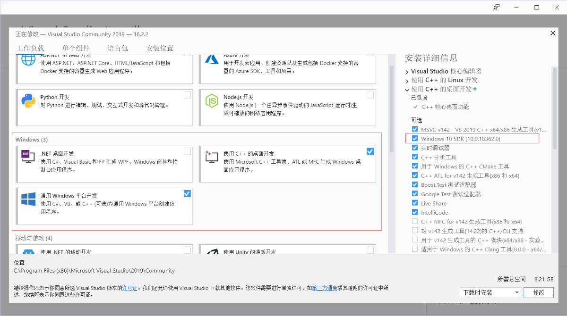Toggle the MSVC v142 build tools checkbox
This screenshot has width=567, height=316.
(415, 129)
